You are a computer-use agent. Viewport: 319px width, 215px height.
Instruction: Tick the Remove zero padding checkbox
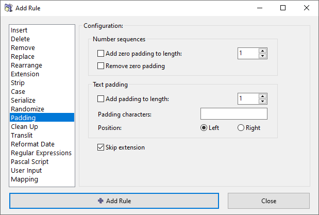click(x=100, y=66)
